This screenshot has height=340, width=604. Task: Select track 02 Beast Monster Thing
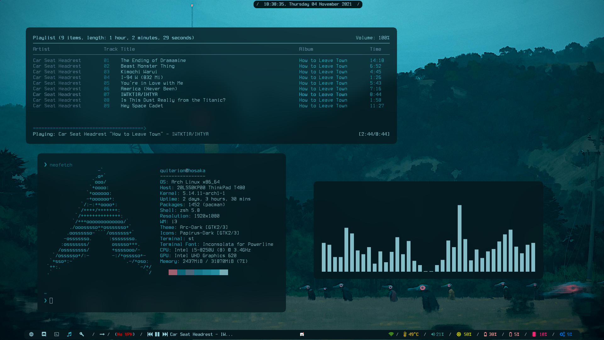211,66
